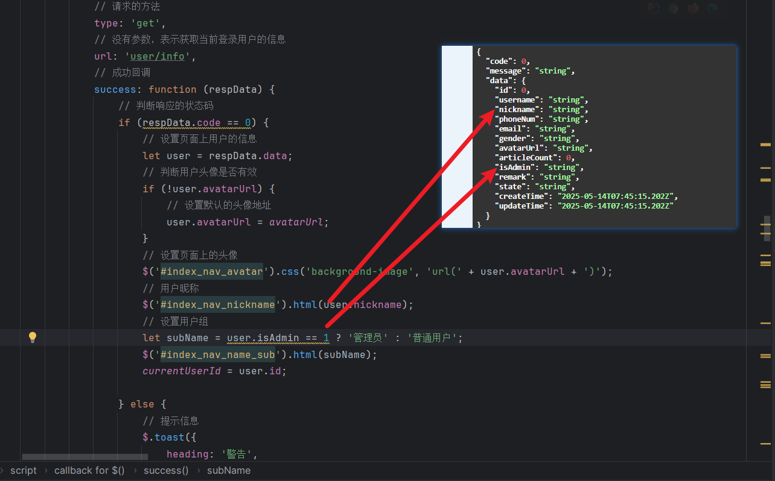The width and height of the screenshot is (775, 481).
Task: Click 'isAdmin' in the let subName line
Action: click(x=278, y=338)
